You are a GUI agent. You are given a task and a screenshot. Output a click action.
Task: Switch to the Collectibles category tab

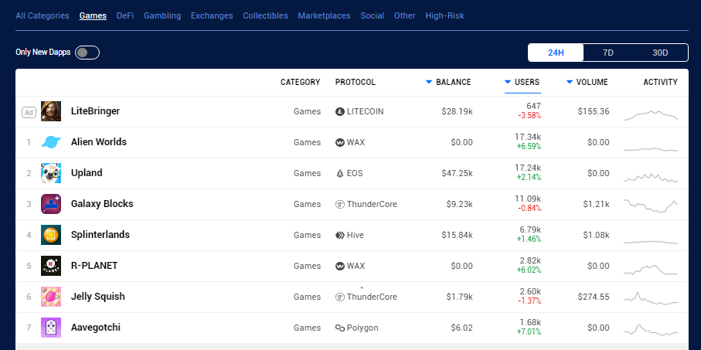[266, 15]
